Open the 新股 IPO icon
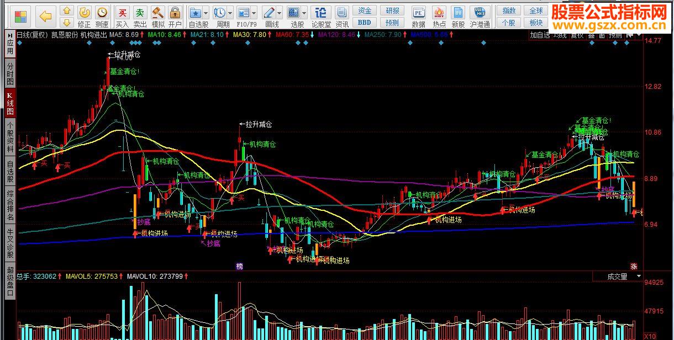This screenshot has width=674, height=340. point(458,12)
